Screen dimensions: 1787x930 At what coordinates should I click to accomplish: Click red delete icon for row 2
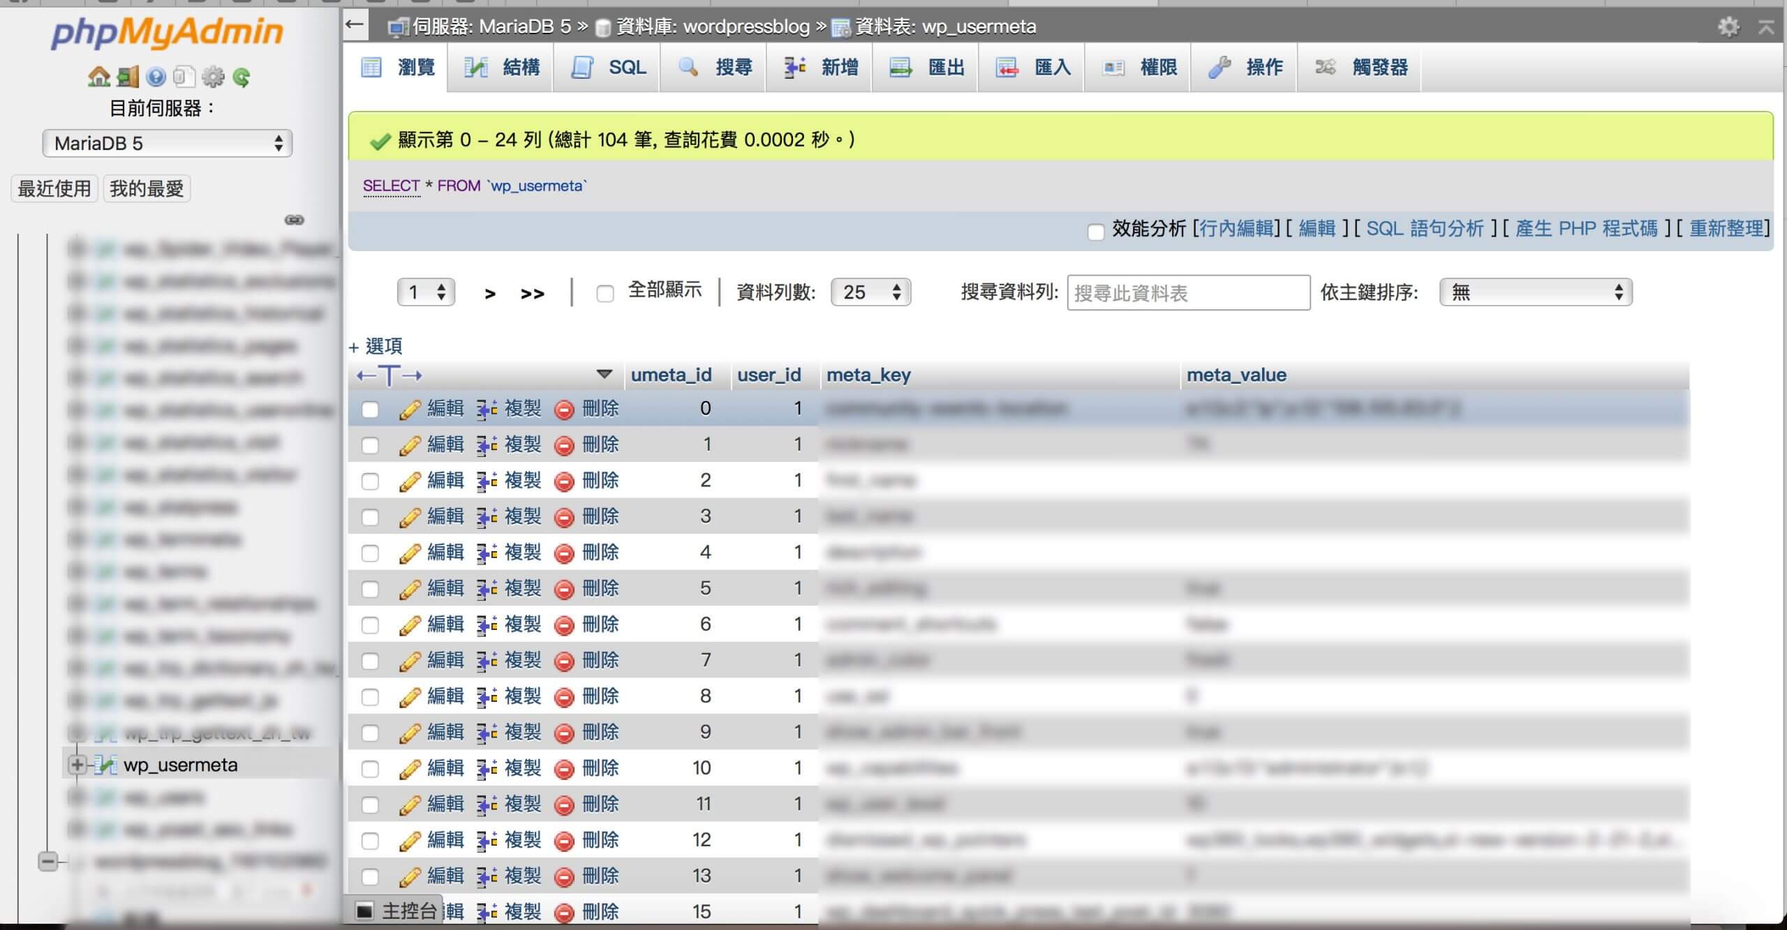click(x=564, y=481)
